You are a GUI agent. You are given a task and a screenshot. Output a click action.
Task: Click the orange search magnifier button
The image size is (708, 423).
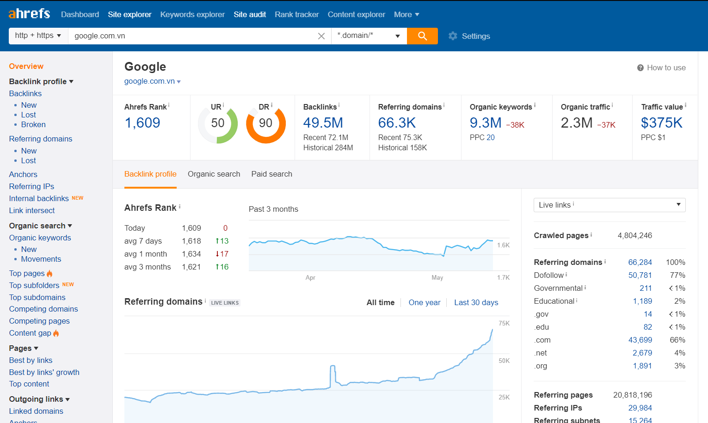(x=422, y=36)
